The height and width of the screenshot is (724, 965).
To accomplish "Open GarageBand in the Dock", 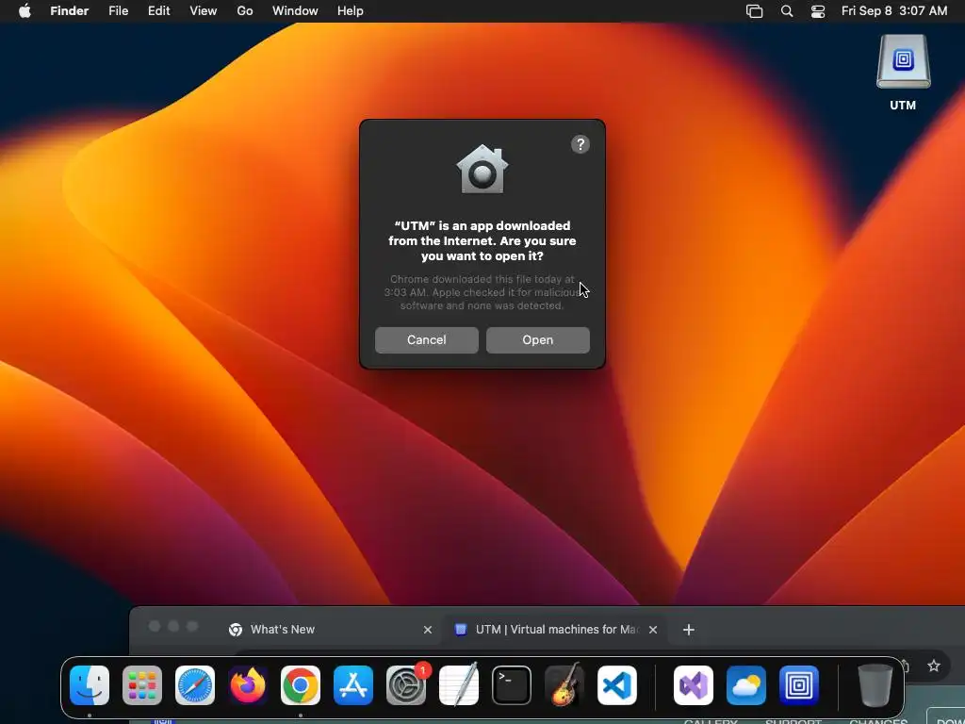I will point(564,685).
